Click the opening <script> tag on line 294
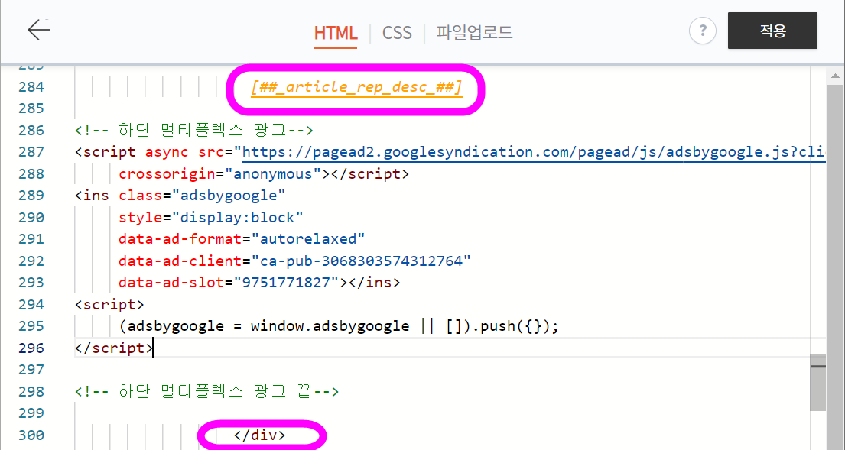Screen dimensions: 845x450 (x=110, y=305)
